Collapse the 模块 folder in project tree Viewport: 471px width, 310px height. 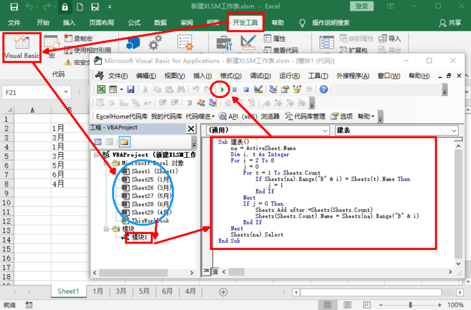106,229
